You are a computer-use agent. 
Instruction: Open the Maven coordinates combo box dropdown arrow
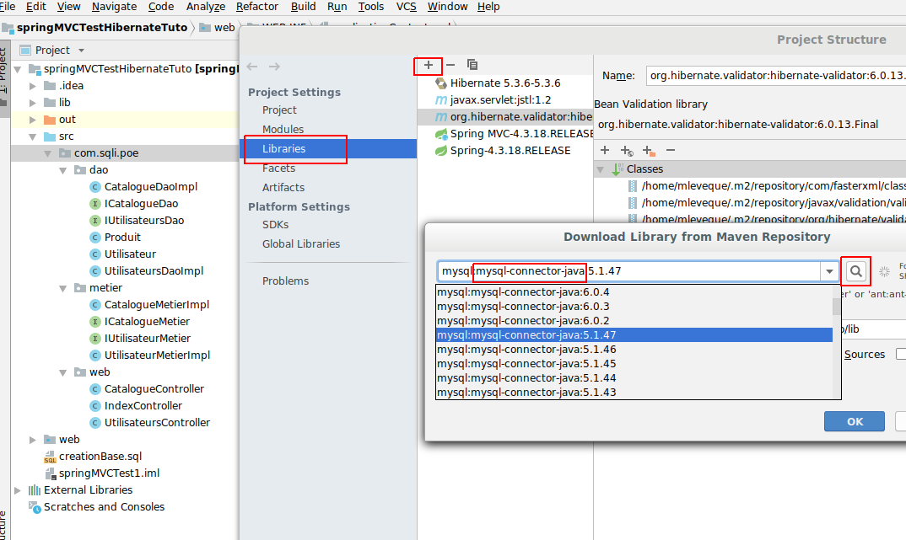coord(830,271)
